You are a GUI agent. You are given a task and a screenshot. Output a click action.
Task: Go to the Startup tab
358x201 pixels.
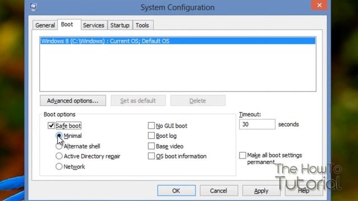(120, 25)
